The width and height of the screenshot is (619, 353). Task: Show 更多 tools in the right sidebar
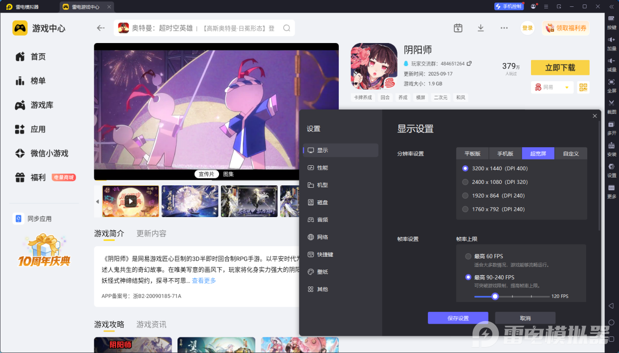point(611,191)
